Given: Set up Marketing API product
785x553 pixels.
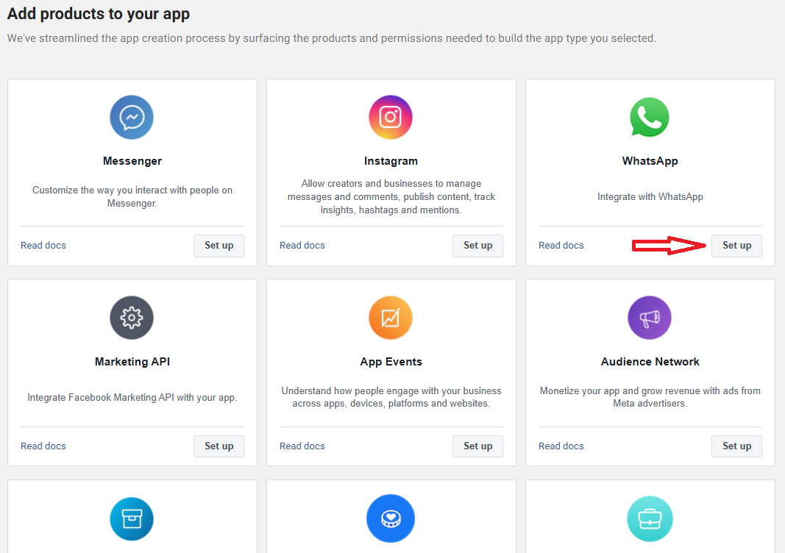Looking at the screenshot, I should [219, 446].
